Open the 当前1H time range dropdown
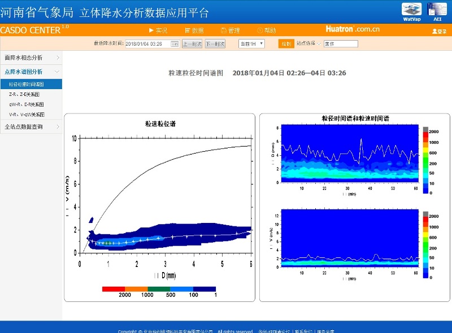 tap(251, 43)
